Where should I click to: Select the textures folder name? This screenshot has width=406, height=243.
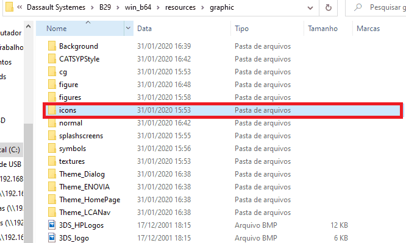pyautogui.click(x=72, y=161)
